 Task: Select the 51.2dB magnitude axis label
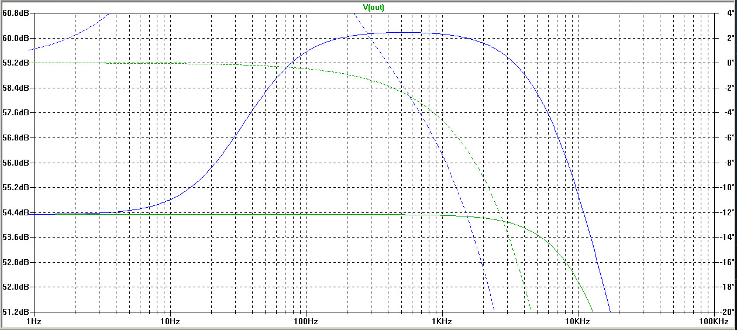coord(16,312)
